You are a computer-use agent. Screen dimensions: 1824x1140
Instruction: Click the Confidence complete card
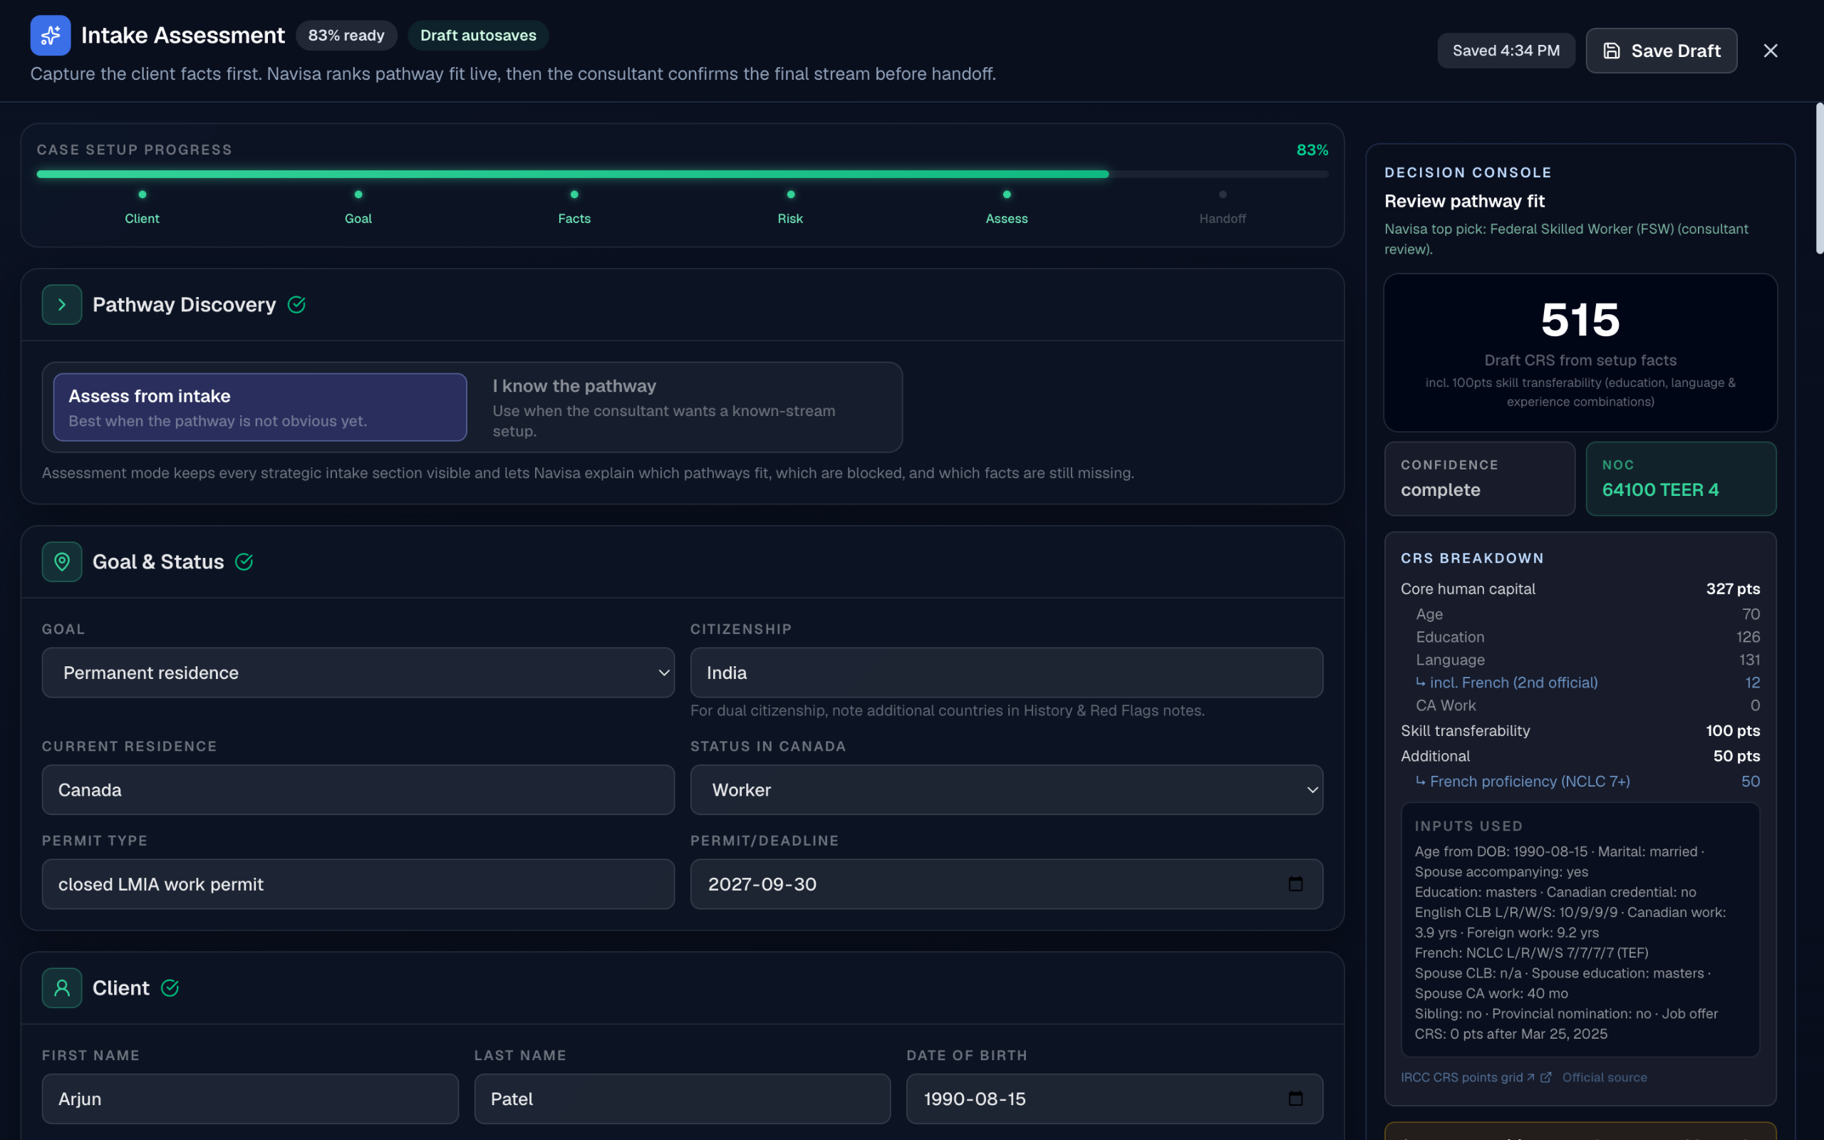click(1480, 479)
